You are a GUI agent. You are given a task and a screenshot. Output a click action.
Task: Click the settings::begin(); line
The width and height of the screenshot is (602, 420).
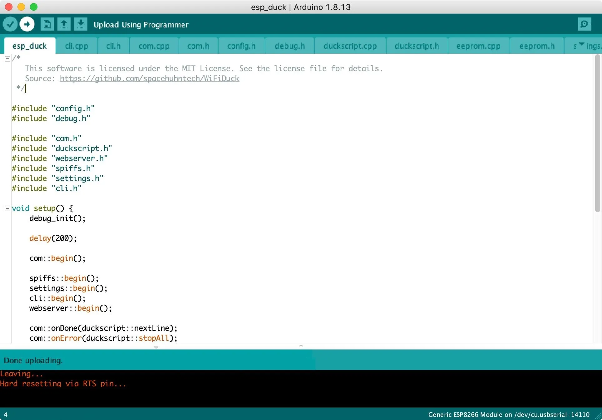pyautogui.click(x=68, y=288)
